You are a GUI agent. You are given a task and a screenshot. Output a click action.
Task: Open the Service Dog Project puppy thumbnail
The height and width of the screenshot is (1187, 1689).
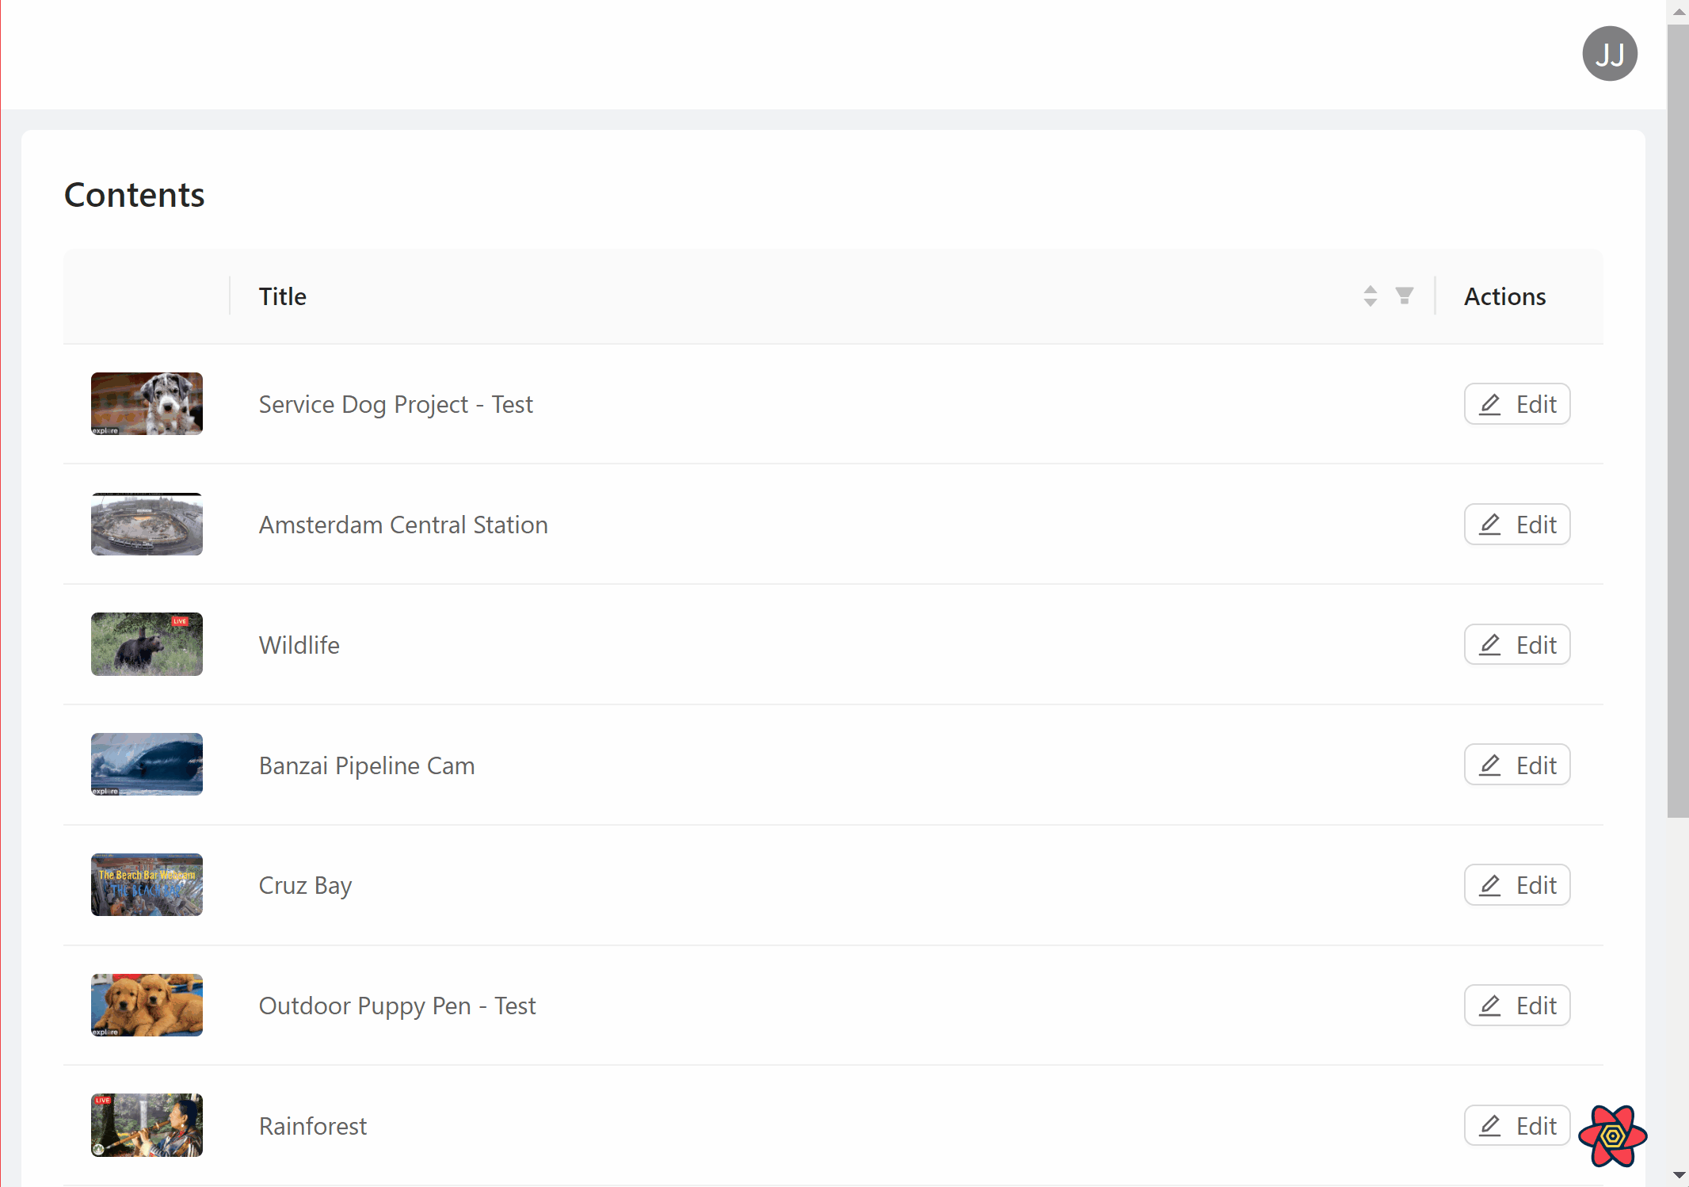(x=147, y=404)
